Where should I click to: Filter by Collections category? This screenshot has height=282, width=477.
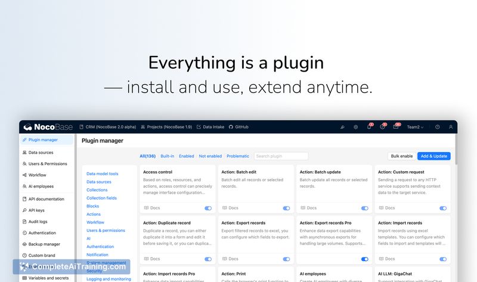pos(97,190)
